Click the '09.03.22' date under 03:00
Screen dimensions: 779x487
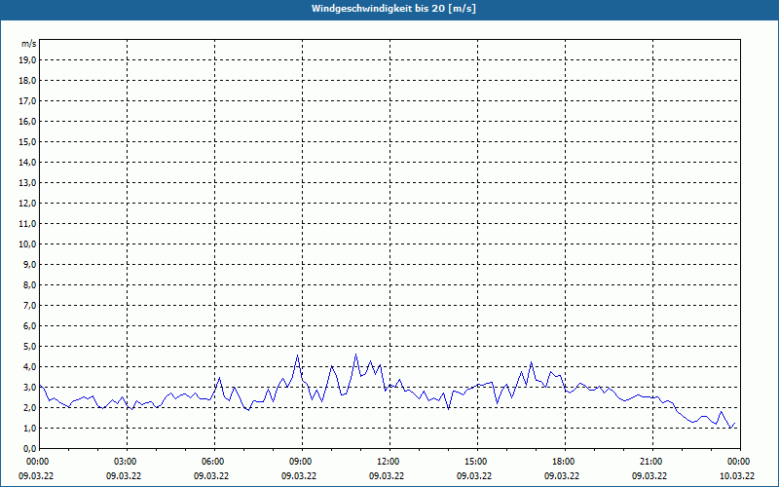(x=124, y=476)
